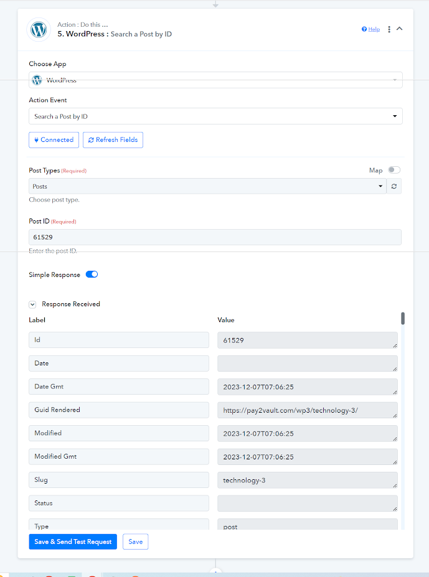This screenshot has width=429, height=577.
Task: Click the Slug label field
Action: tap(119, 480)
